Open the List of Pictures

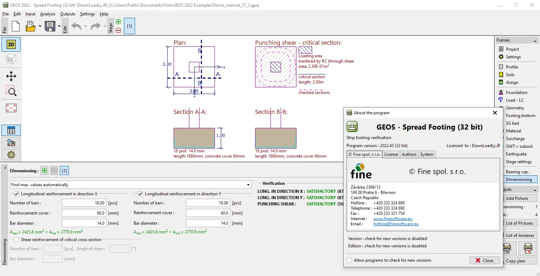[519, 223]
